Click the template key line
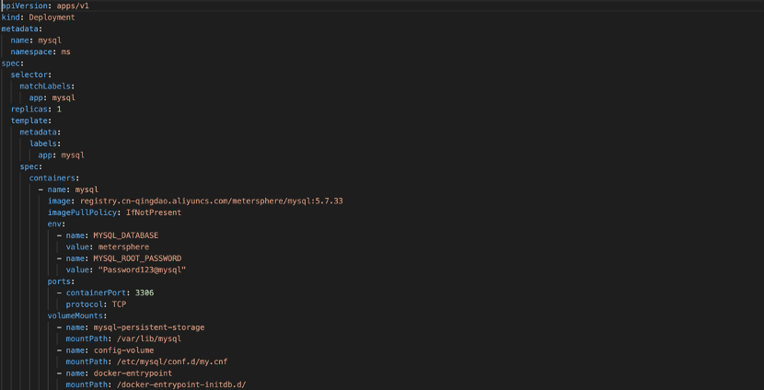This screenshot has height=390, width=764. (x=31, y=120)
